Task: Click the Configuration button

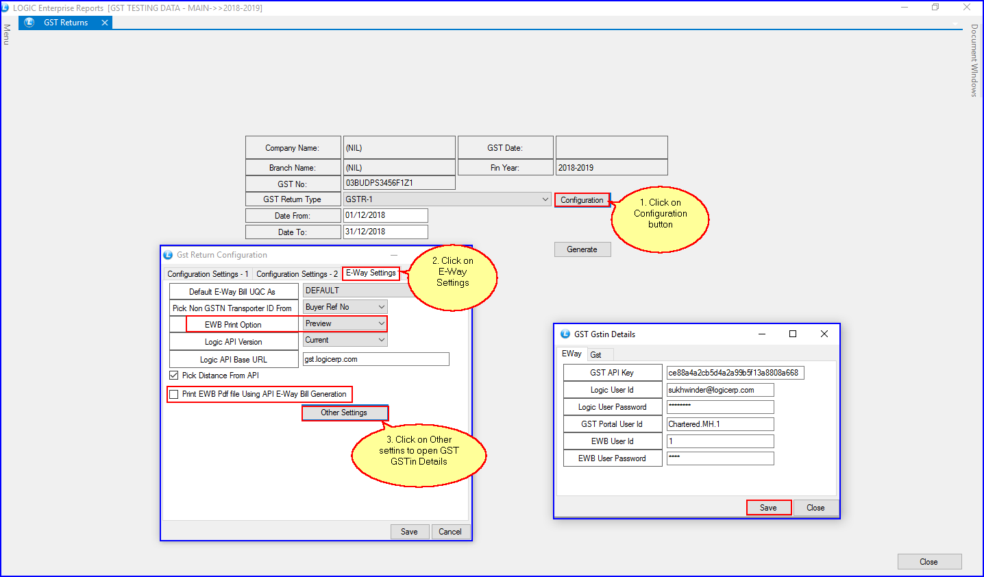Action: coord(582,200)
